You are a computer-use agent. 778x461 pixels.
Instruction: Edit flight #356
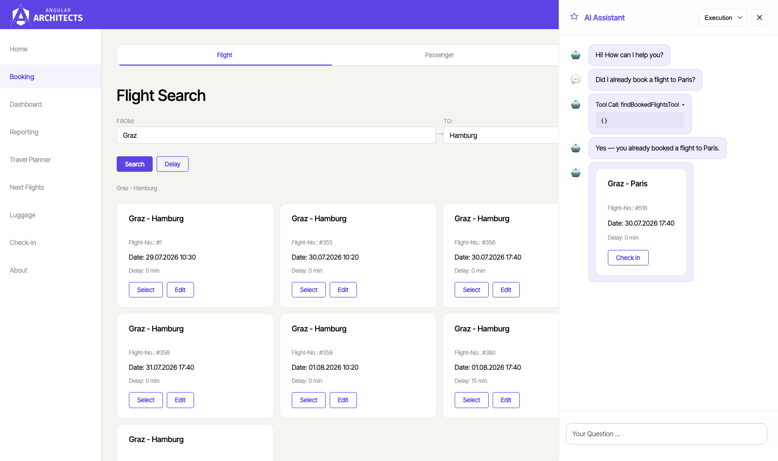pos(506,290)
